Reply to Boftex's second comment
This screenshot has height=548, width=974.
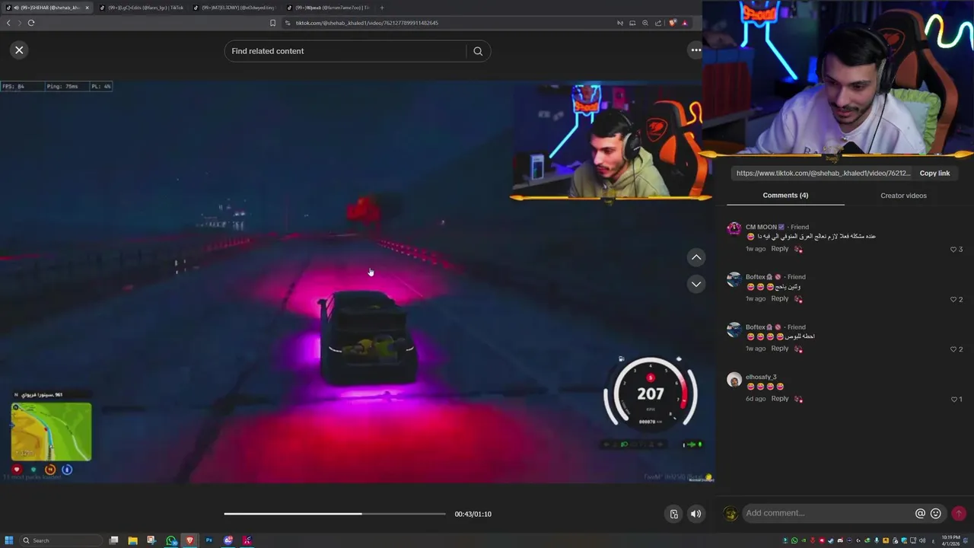(779, 349)
